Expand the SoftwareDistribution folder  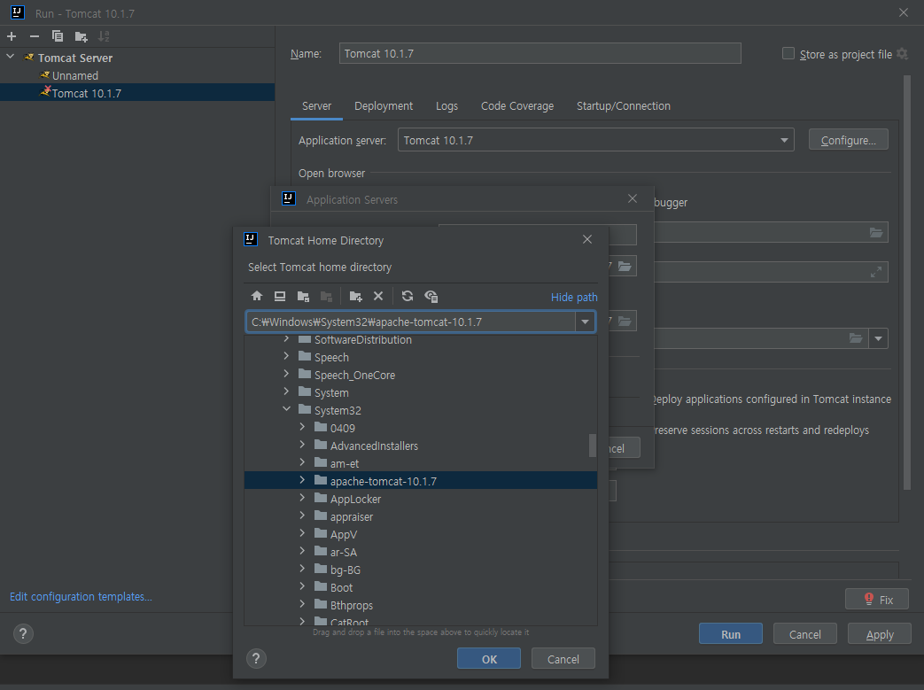tap(286, 339)
